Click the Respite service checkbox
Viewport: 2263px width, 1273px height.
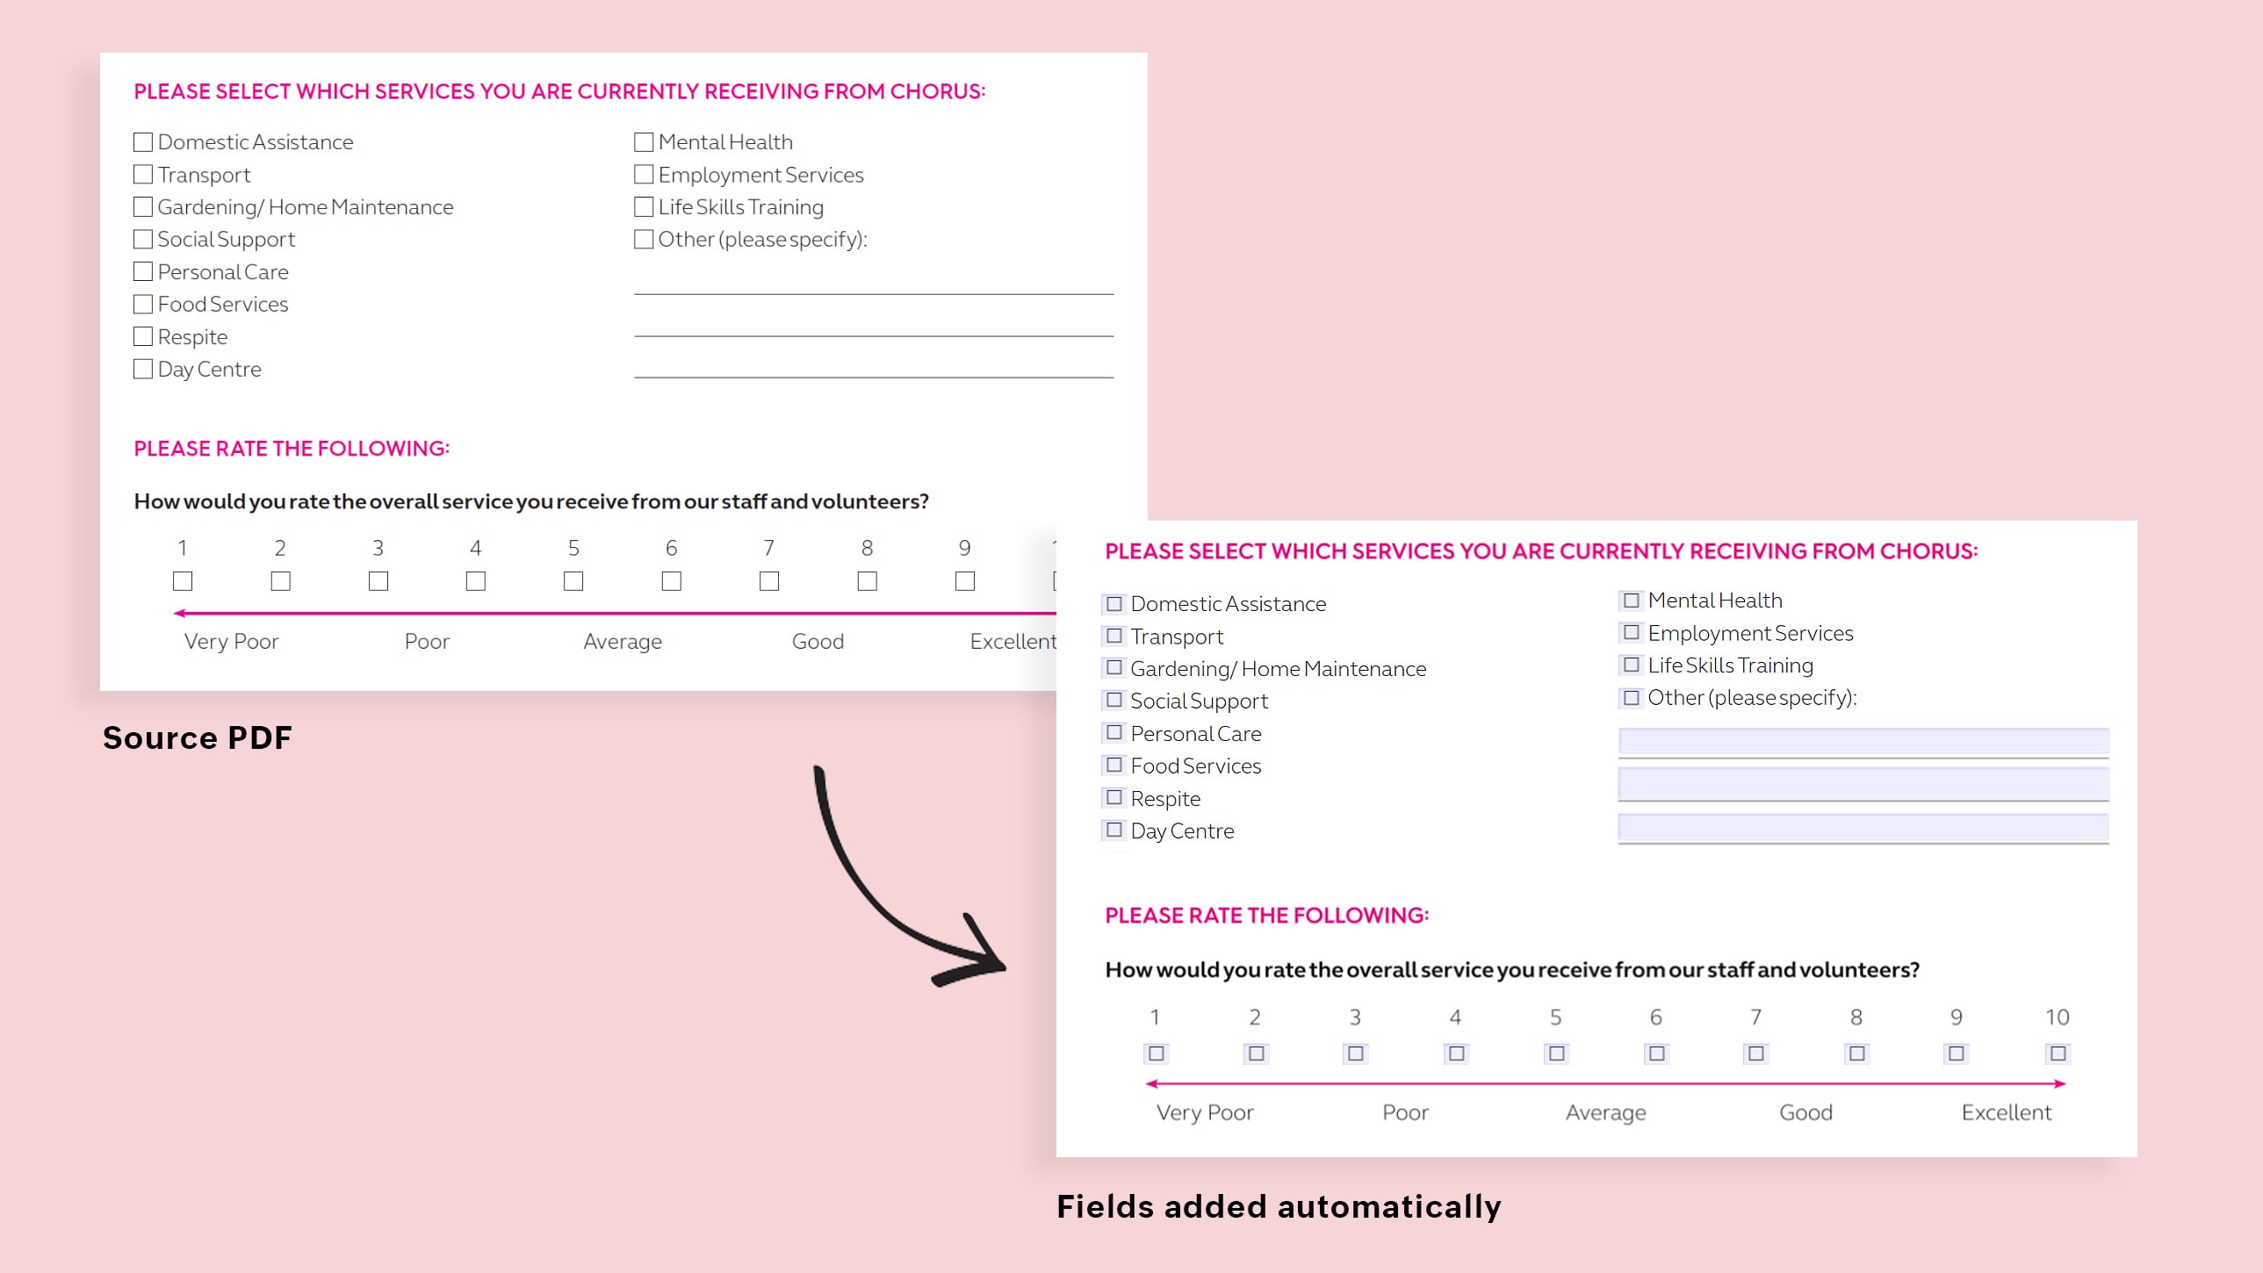[x=1114, y=795]
